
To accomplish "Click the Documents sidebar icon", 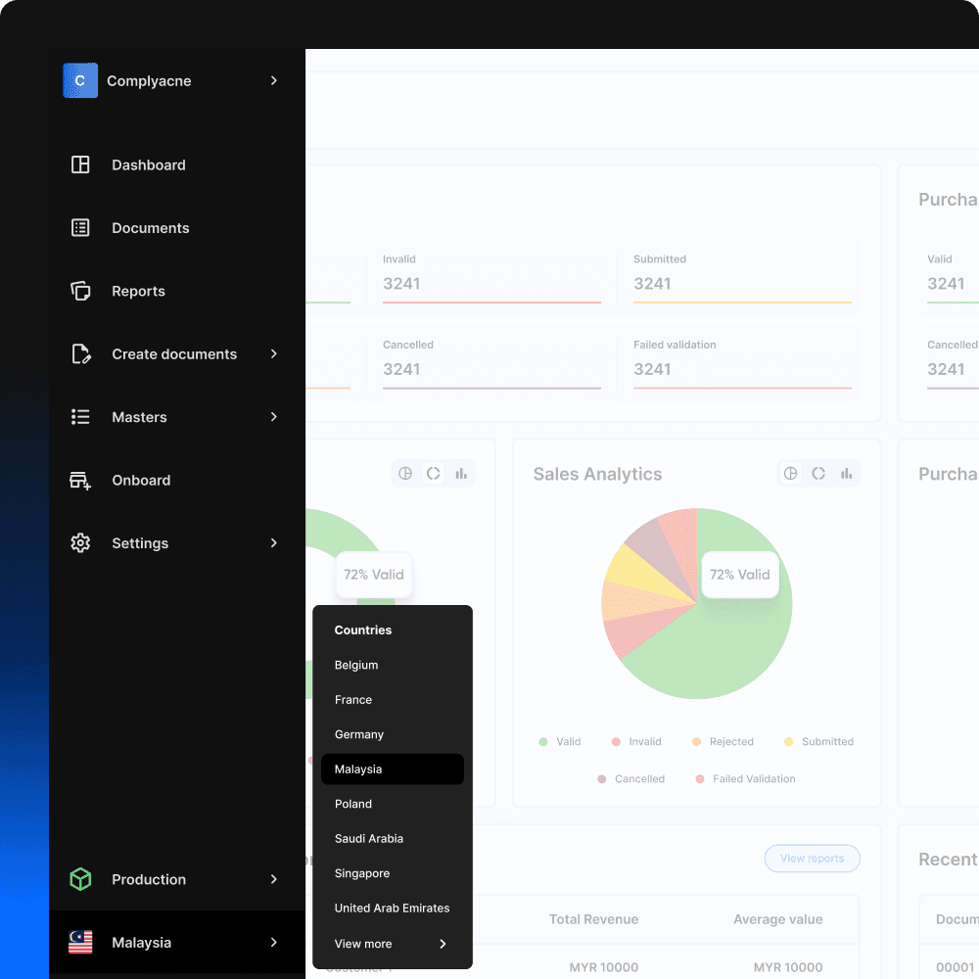I will (80, 227).
